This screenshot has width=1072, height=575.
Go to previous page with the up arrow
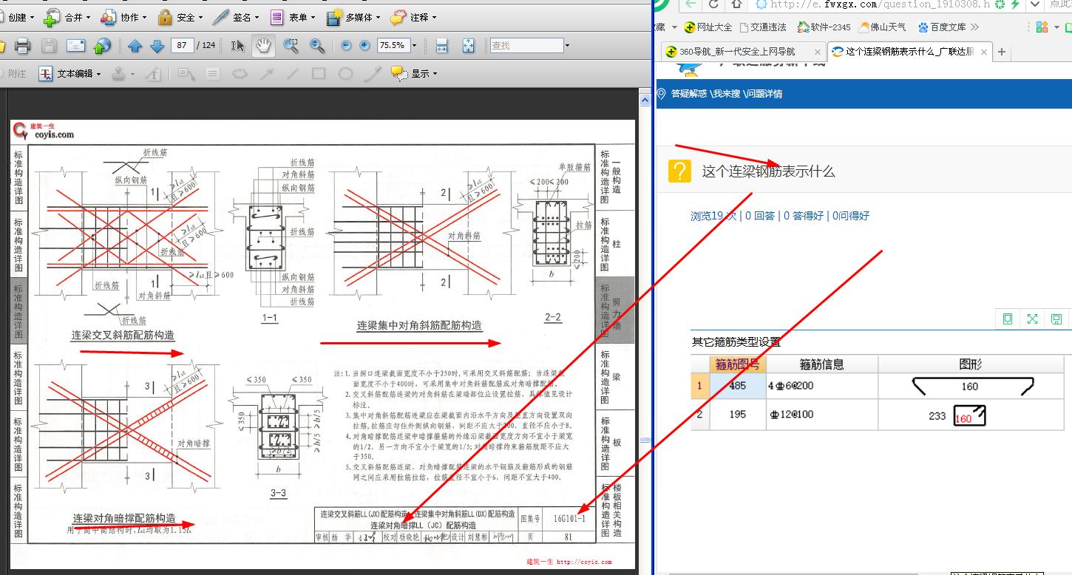tap(135, 46)
